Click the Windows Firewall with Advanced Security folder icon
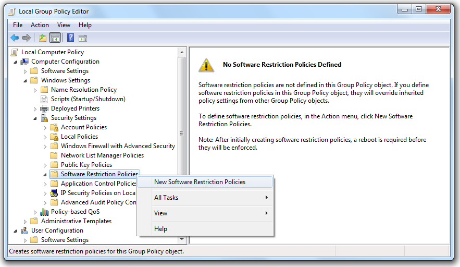 coord(54,146)
